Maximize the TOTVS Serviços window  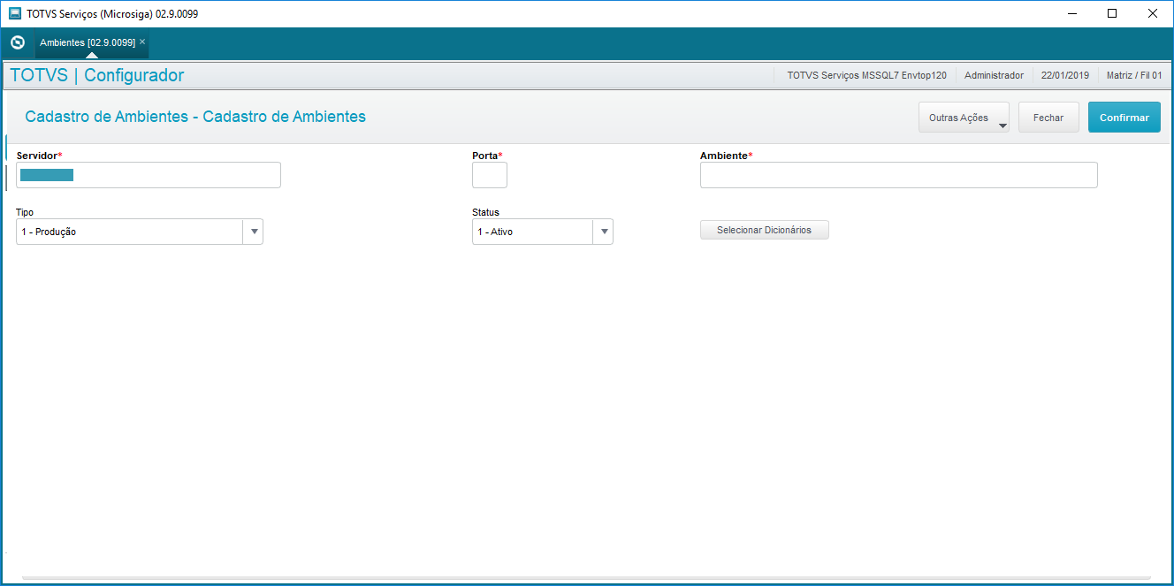point(1112,13)
